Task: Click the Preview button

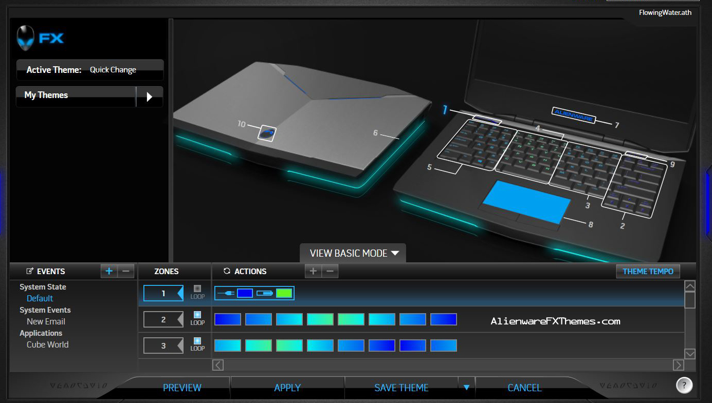Action: click(182, 388)
